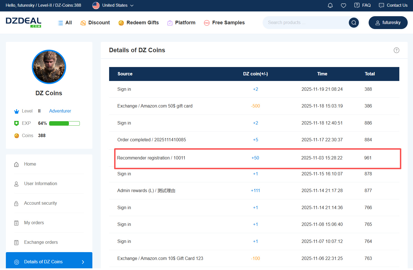
Task: Click the help question mark icon
Action: click(x=396, y=50)
